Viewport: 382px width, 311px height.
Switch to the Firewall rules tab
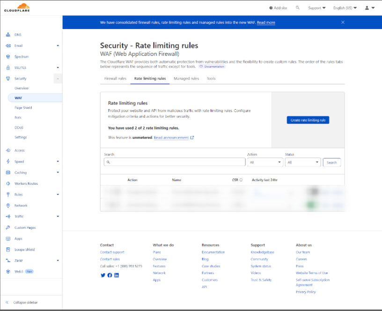[x=115, y=78]
